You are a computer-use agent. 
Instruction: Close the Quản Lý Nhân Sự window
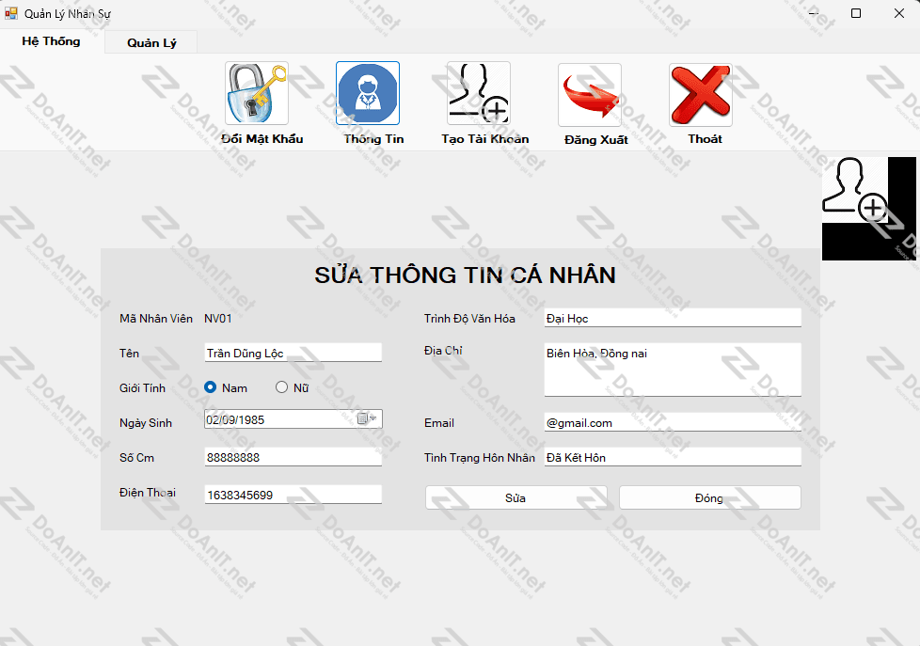899,13
